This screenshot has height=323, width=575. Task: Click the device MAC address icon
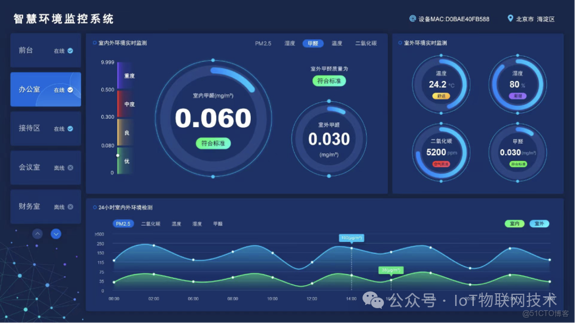coord(413,19)
